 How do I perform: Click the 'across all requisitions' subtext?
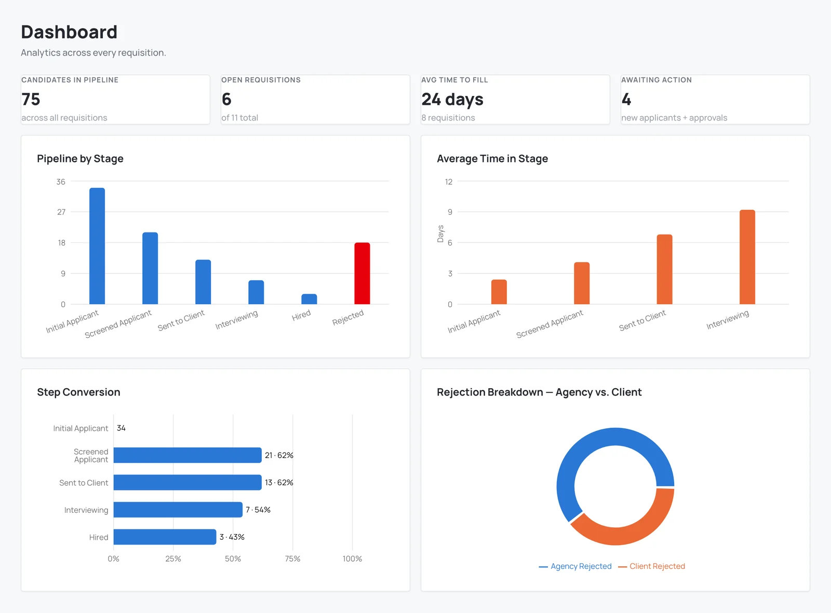[64, 118]
